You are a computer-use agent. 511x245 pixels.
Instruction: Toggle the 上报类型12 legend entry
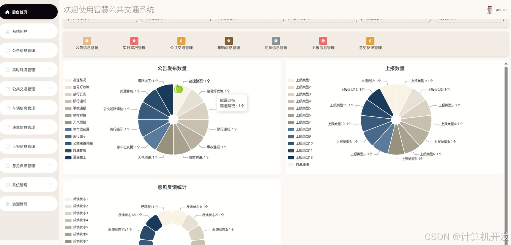coord(300,157)
